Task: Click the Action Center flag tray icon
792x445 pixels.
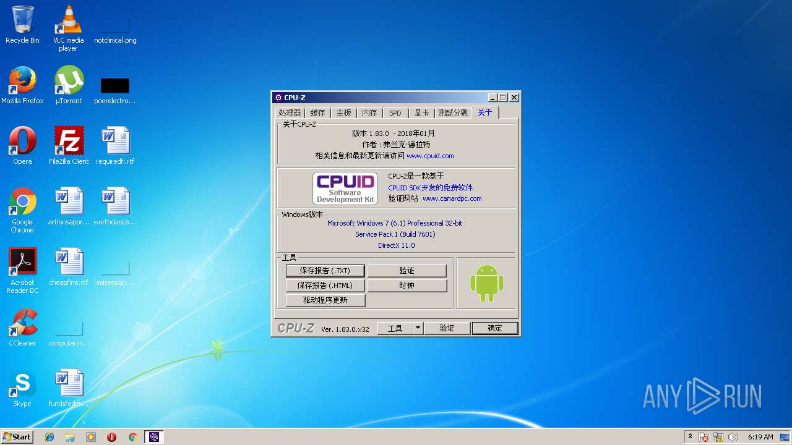Action: tap(704, 437)
